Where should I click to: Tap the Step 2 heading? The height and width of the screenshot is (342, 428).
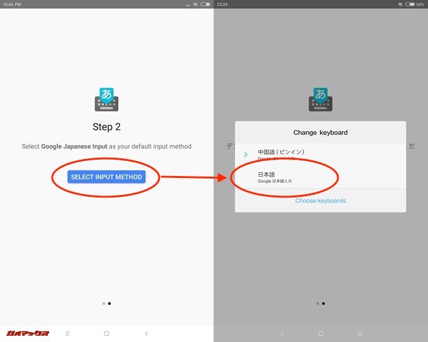[106, 127]
